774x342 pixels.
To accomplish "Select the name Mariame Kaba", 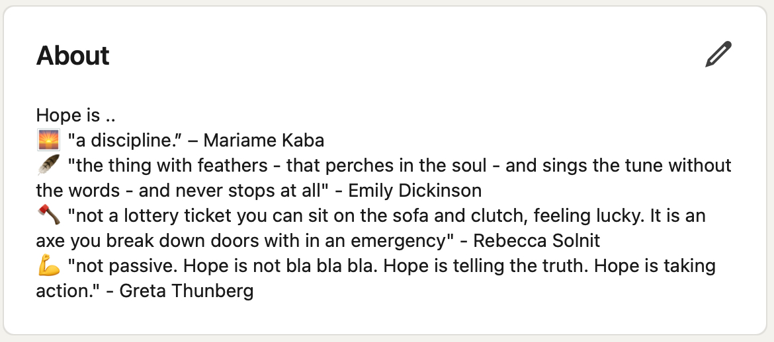I will pyautogui.click(x=263, y=141).
